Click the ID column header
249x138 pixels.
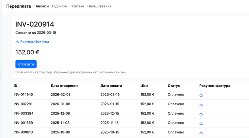[x=15, y=86]
